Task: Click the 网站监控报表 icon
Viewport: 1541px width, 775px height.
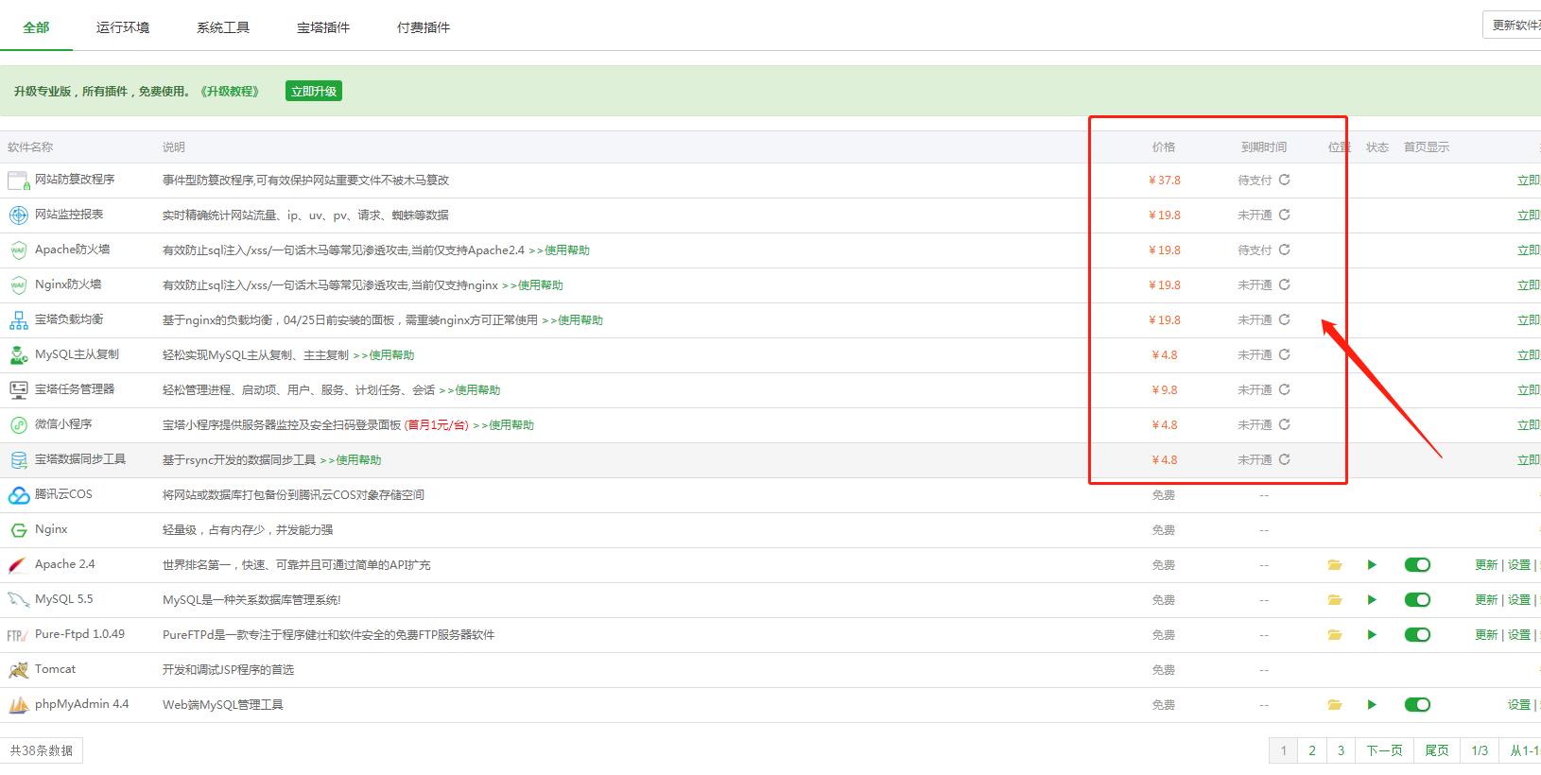Action: point(18,215)
